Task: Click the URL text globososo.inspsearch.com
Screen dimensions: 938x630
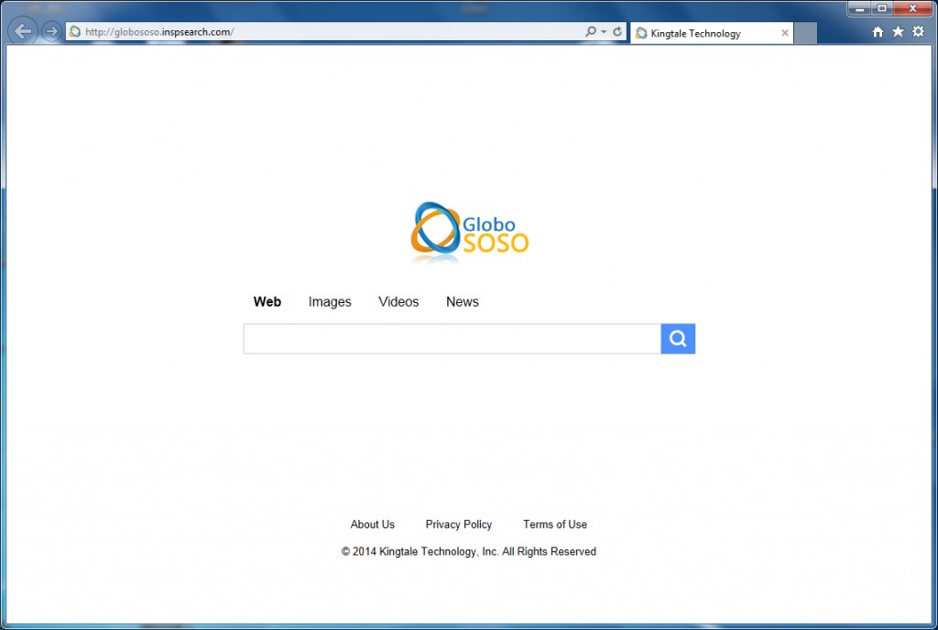Action: [159, 32]
